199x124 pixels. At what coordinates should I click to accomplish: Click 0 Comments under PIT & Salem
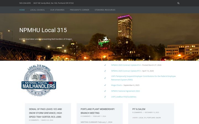137,112
